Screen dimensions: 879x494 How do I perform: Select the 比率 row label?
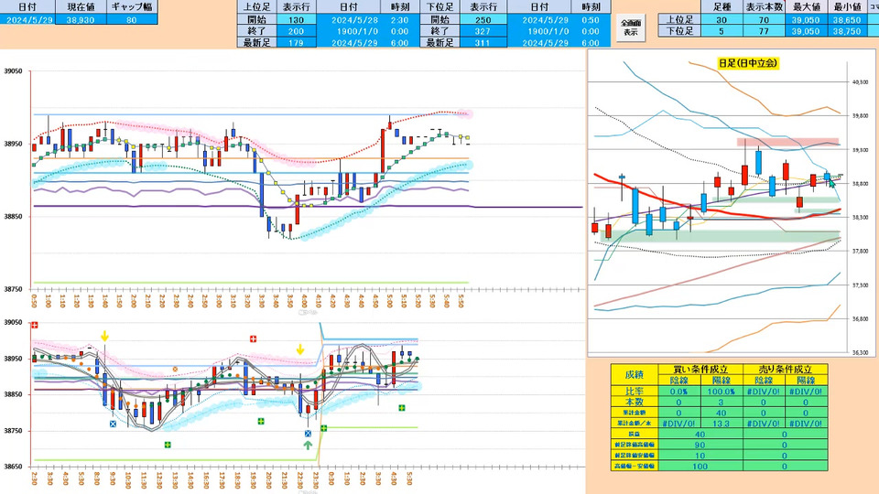634,392
